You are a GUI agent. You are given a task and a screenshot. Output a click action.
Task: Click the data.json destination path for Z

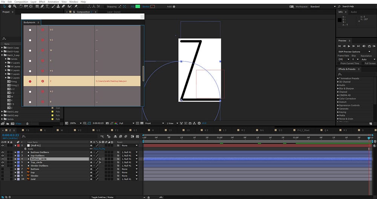pyautogui.click(x=111, y=81)
